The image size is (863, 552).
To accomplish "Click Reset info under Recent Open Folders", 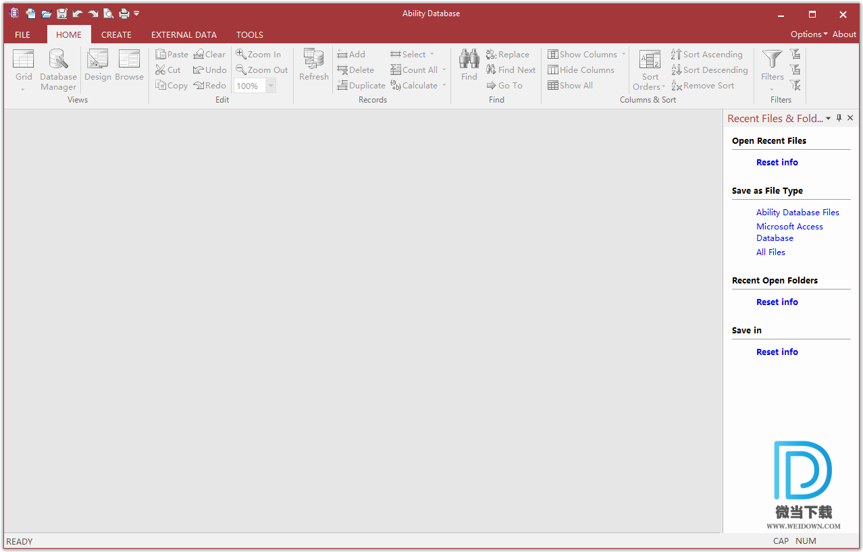I will pos(777,302).
